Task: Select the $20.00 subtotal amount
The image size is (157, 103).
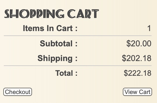Action: coord(139,44)
